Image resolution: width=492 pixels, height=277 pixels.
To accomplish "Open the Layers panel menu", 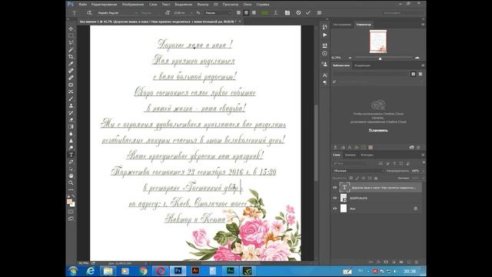I will click(423, 155).
